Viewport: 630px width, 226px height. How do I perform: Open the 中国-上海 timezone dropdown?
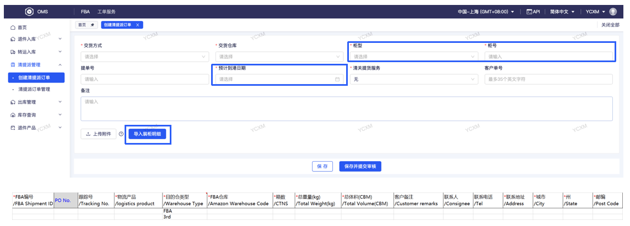486,12
